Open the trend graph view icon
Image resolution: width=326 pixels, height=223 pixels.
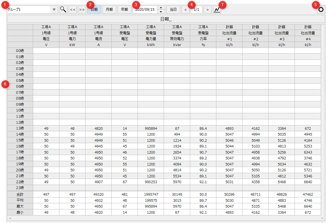217,9
